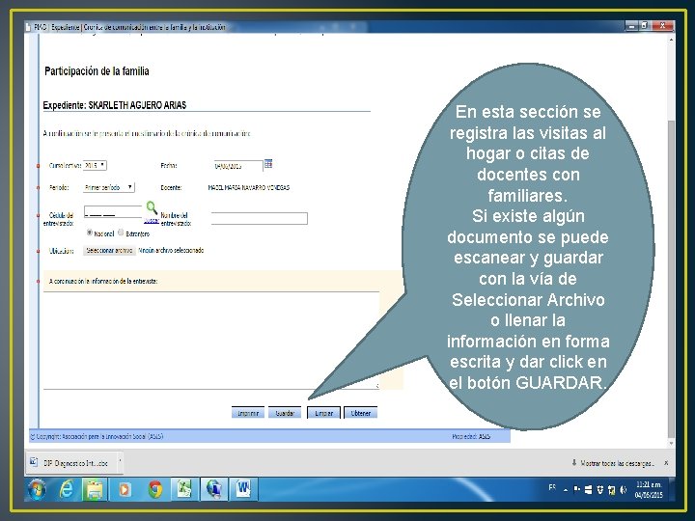
Task: Click the docente name MACEL MARIA NAVARRO VENEGAS
Action: tap(249, 188)
